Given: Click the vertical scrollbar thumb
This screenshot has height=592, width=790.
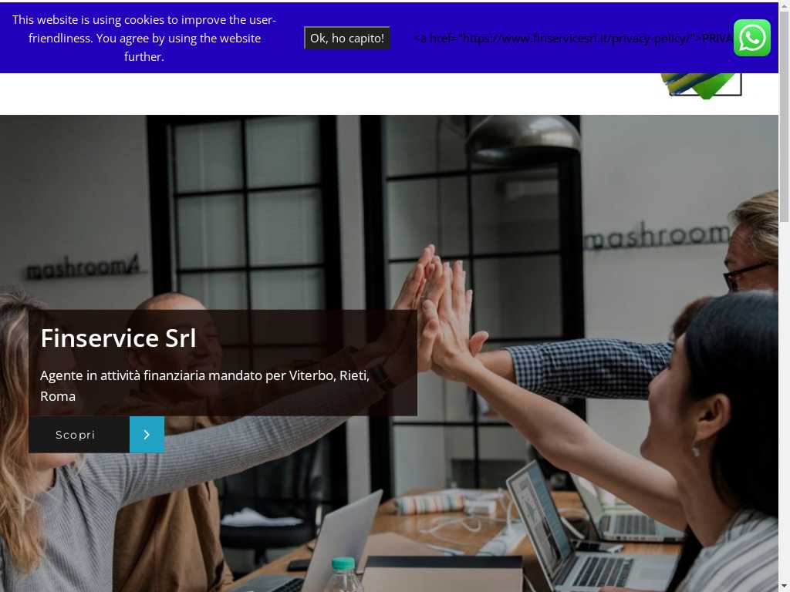Looking at the screenshot, I should tap(785, 115).
